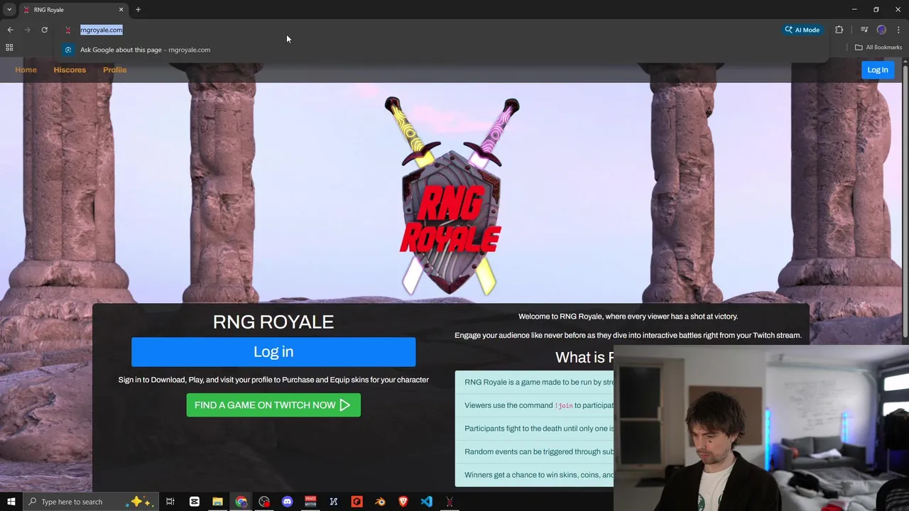Click the Welcome to RNG Royale line

click(628, 317)
